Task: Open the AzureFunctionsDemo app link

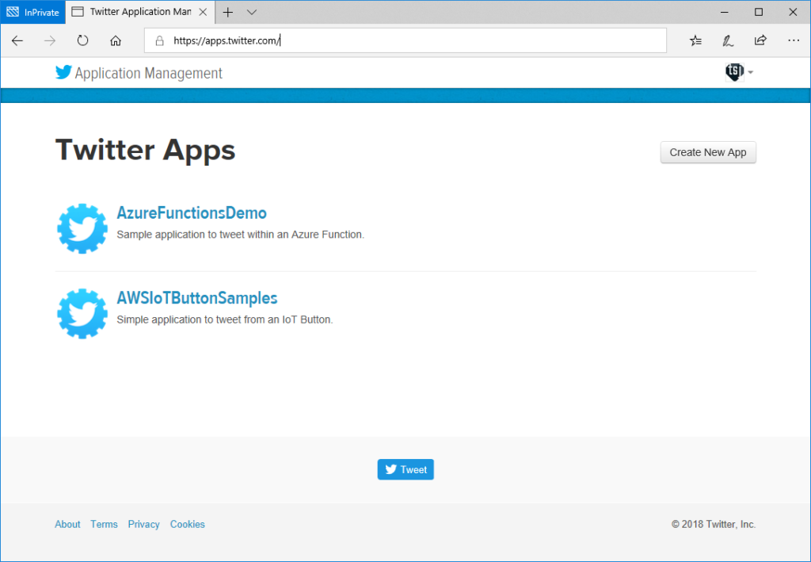Action: click(x=192, y=213)
